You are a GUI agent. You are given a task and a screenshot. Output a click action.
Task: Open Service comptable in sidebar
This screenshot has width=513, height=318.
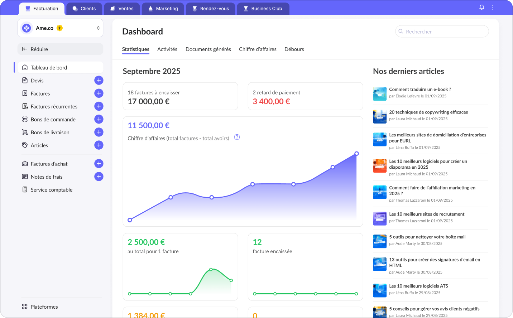52,190
